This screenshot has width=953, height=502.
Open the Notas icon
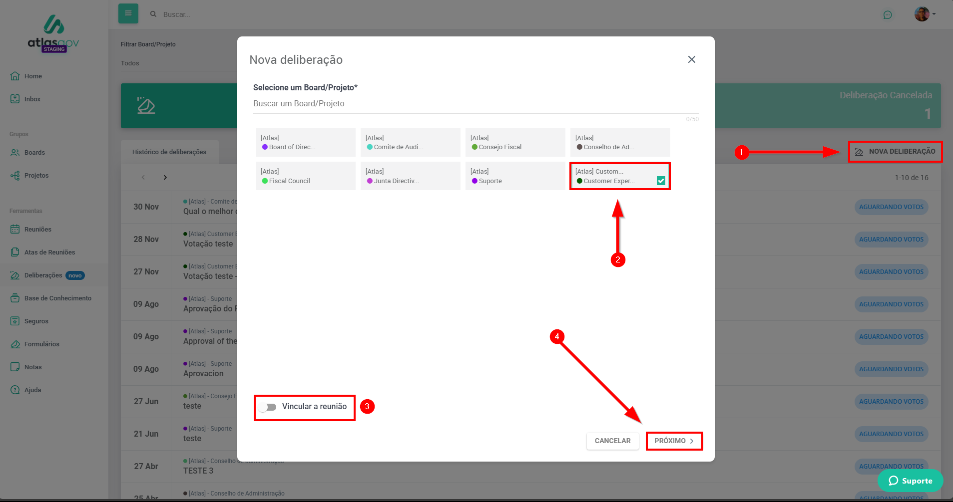[x=15, y=367]
